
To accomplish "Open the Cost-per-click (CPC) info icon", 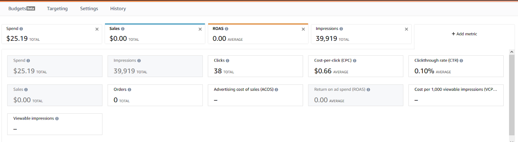I will point(354,61).
